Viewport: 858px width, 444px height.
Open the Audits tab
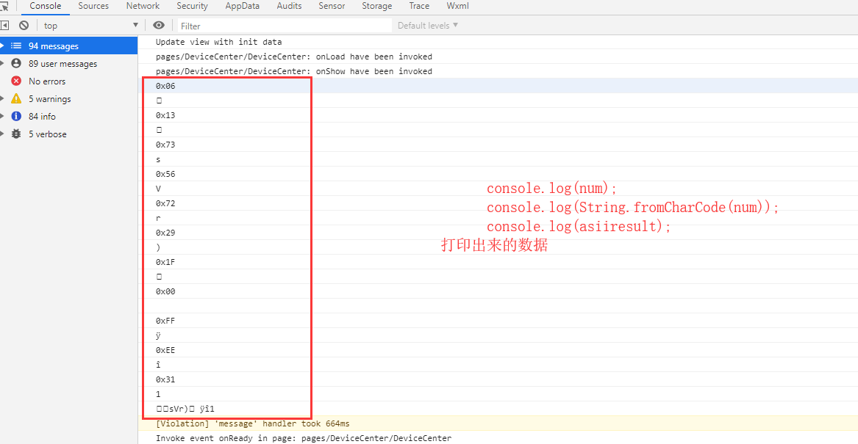[289, 6]
